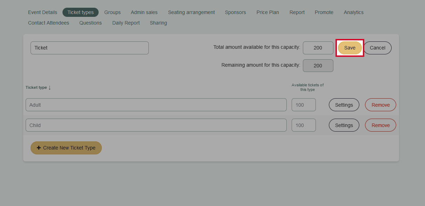View the Daily Report tab

[126, 23]
